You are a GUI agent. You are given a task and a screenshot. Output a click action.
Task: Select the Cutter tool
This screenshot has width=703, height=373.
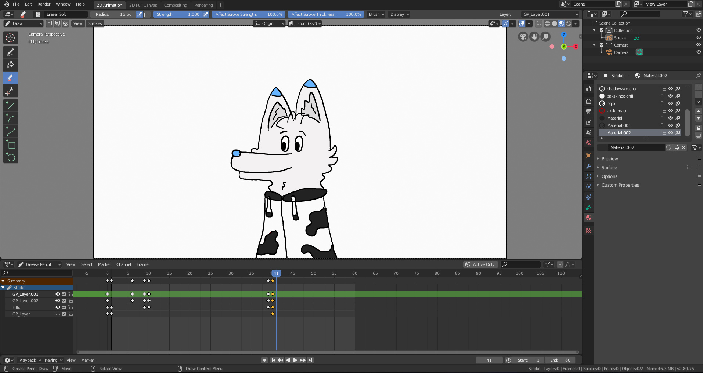coord(10,91)
